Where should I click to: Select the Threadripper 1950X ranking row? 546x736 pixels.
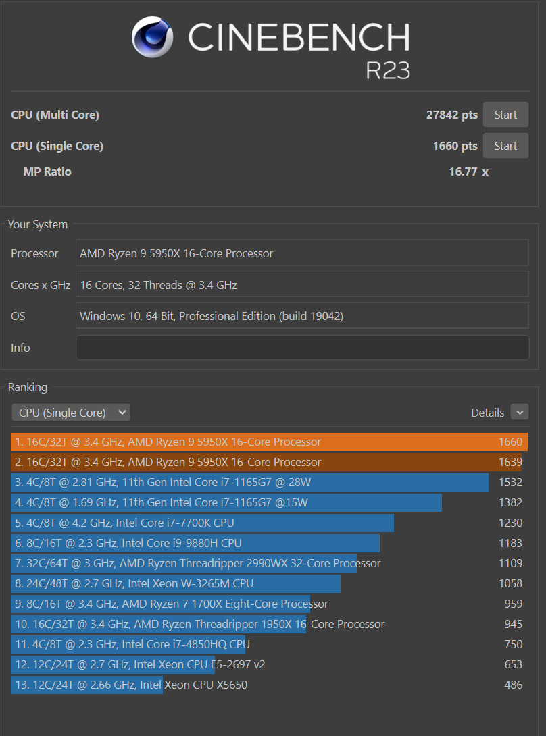pyautogui.click(x=269, y=624)
